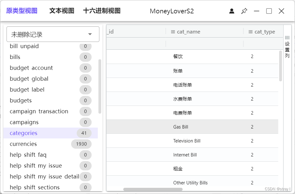Click the 电话账单 cell
The image size is (295, 194).
pyautogui.click(x=183, y=85)
